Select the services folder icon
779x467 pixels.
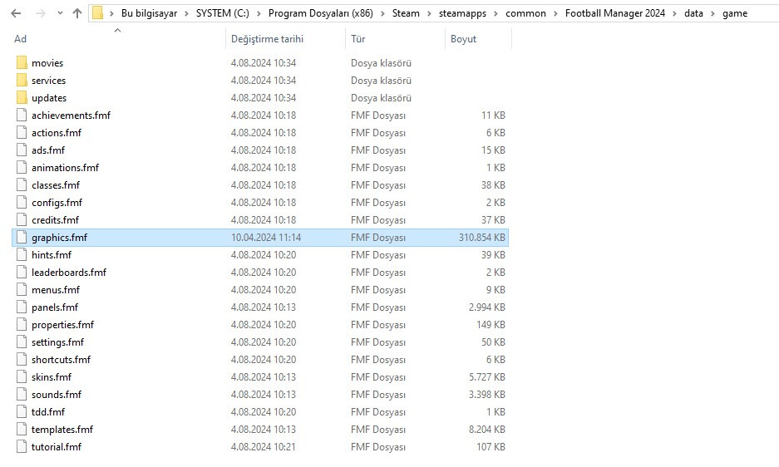click(x=22, y=80)
